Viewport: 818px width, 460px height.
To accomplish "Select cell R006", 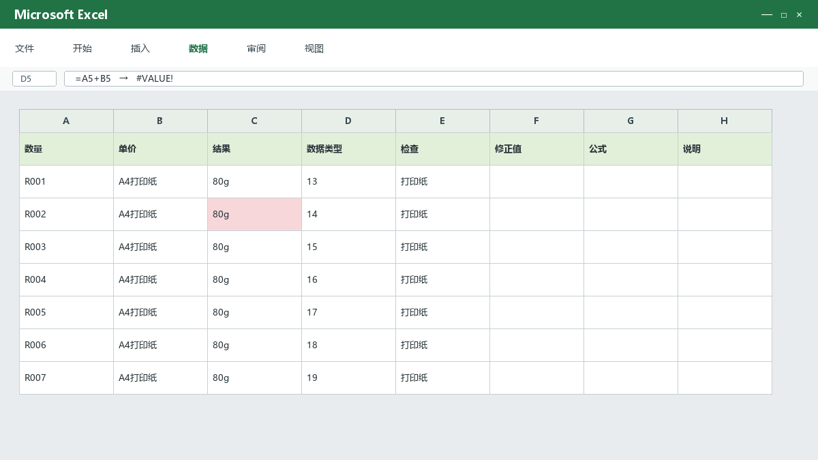I will pyautogui.click(x=66, y=345).
